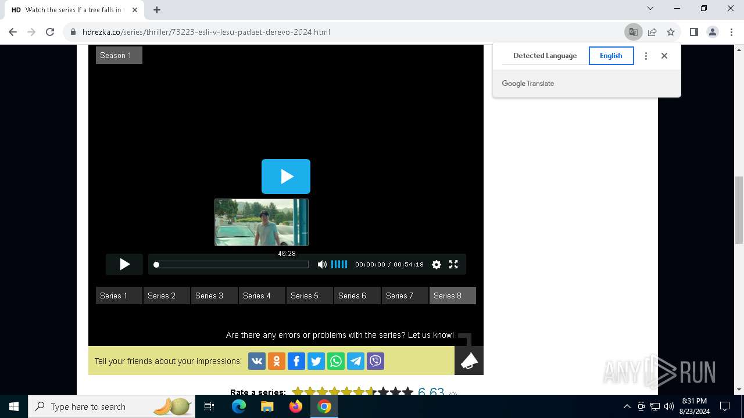This screenshot has height=418, width=744.
Task: Enter fullscreen video mode
Action: point(453,265)
